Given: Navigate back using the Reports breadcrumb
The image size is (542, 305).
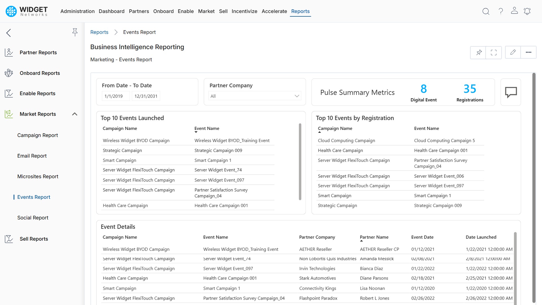Looking at the screenshot, I should (99, 32).
